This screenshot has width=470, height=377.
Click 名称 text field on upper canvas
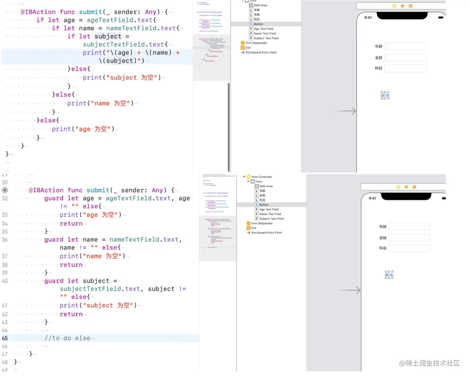coord(405,58)
